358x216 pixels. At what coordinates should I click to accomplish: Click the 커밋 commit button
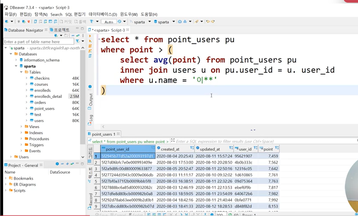coord(66,22)
